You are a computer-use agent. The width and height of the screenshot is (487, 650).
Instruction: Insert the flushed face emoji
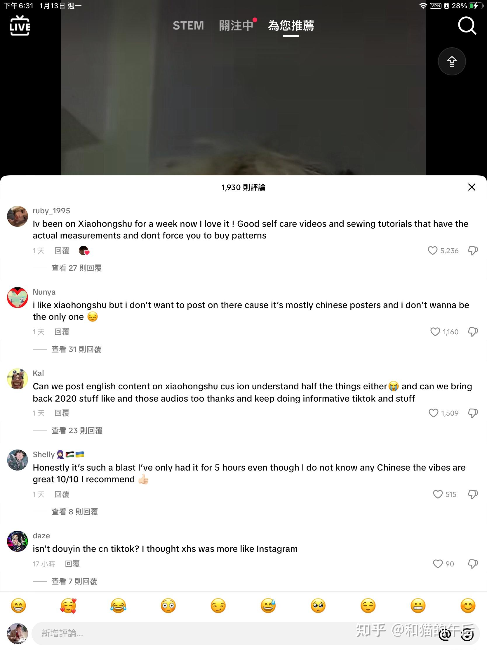tap(168, 606)
